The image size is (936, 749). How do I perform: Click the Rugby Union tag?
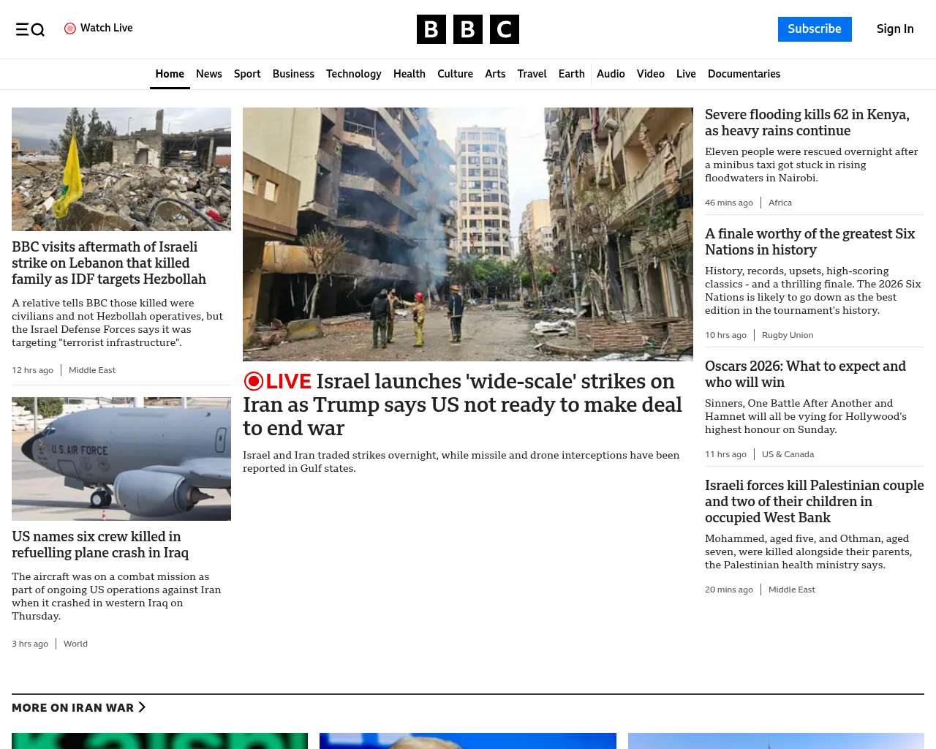788,335
